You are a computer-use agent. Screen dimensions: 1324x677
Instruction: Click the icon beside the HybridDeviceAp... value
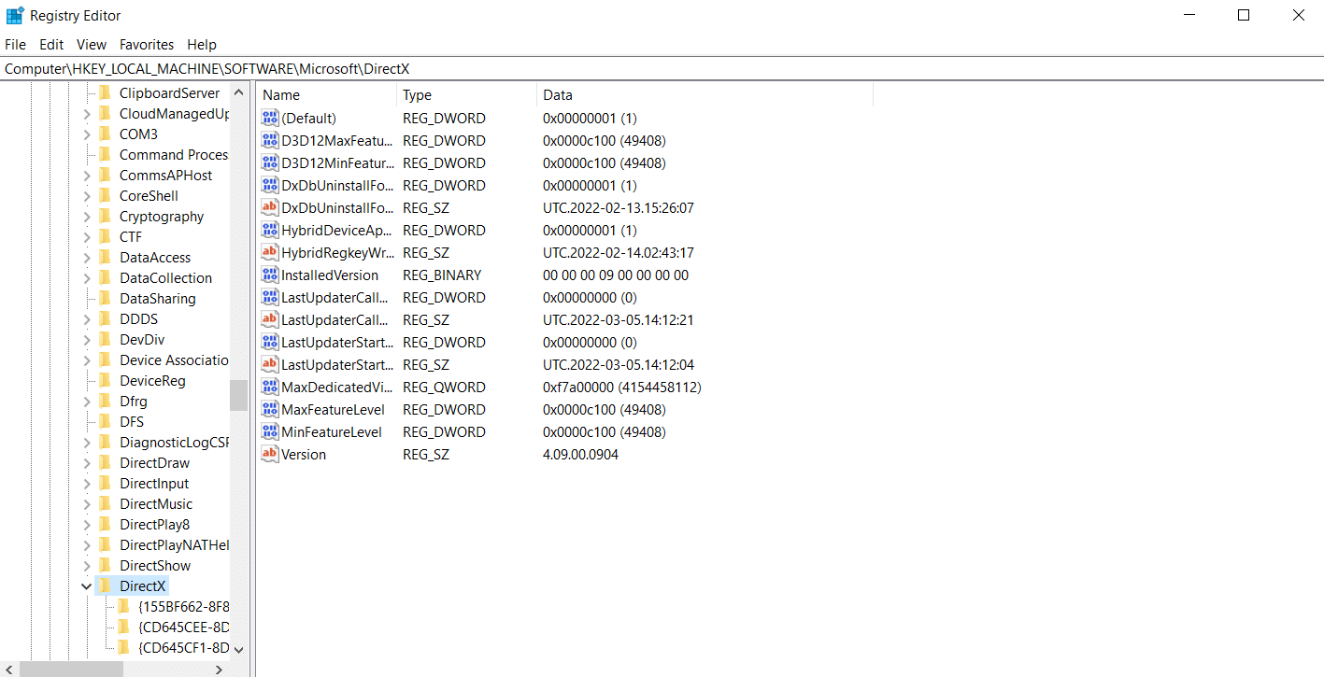click(x=270, y=231)
